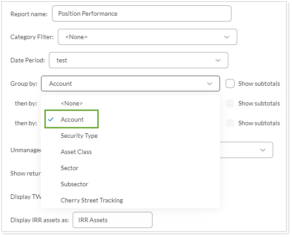Pick Asset Class from the dropdown list
The height and width of the screenshot is (237, 292).
pos(76,152)
